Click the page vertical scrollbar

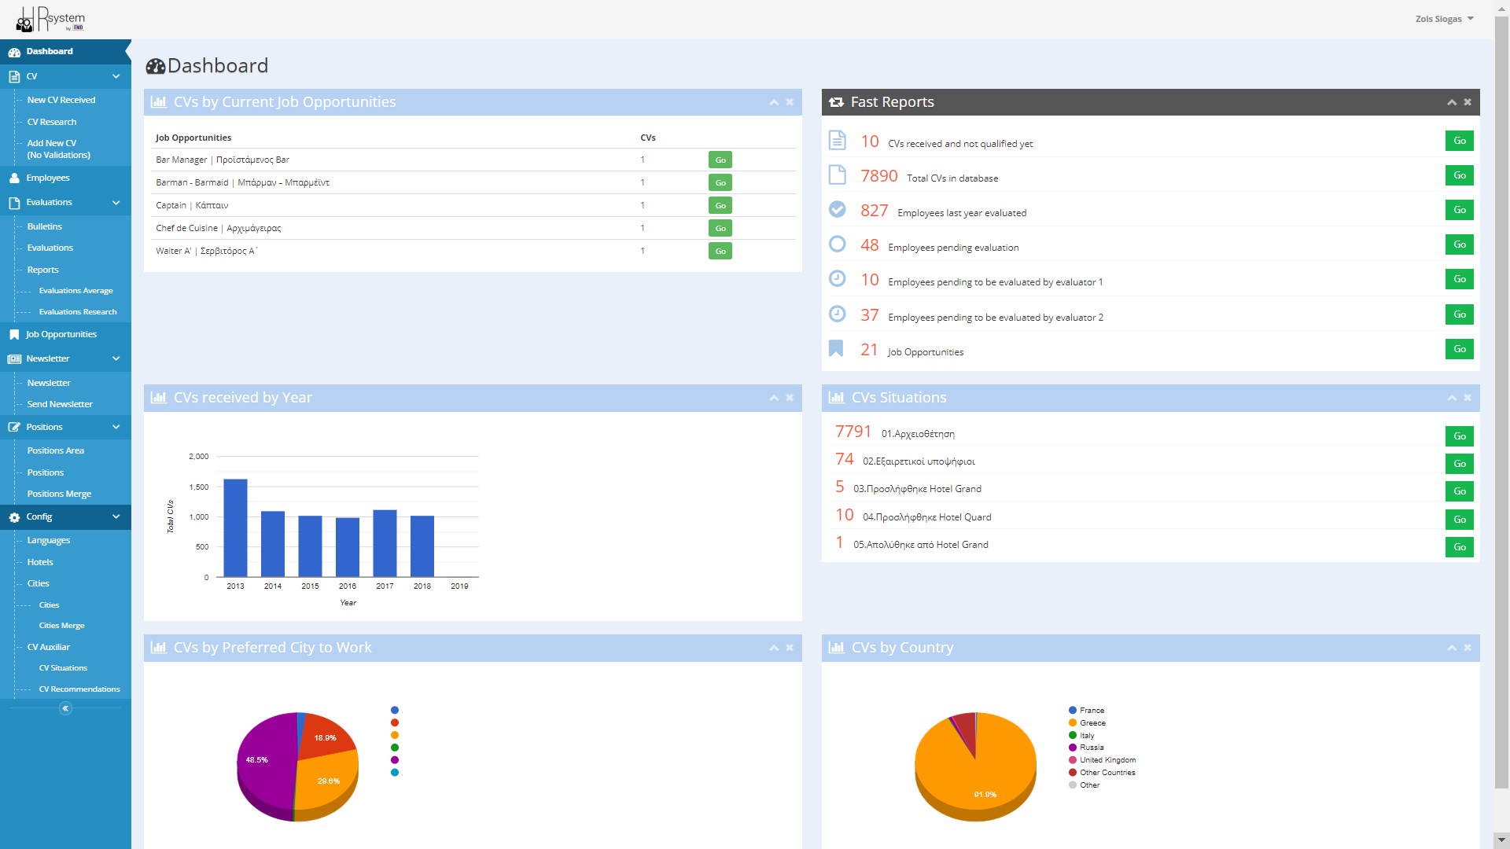[1501, 393]
